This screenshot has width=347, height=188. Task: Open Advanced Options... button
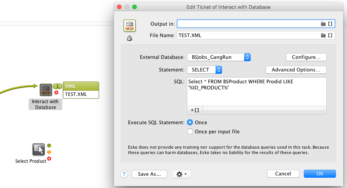click(x=296, y=70)
